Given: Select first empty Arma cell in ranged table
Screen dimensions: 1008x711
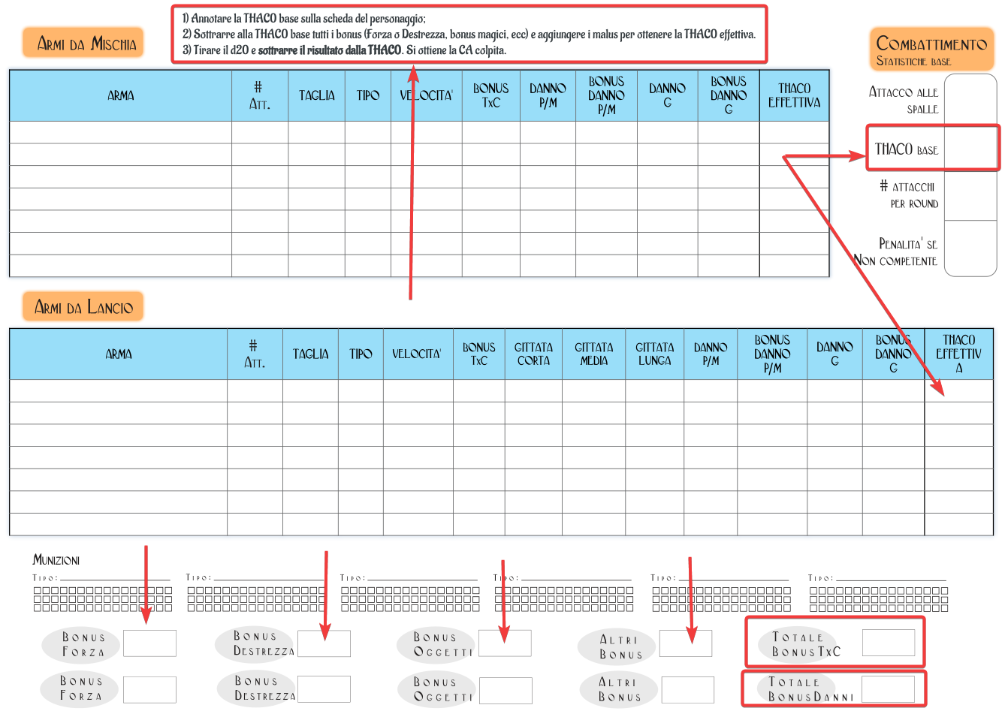Looking at the screenshot, I should tap(118, 391).
